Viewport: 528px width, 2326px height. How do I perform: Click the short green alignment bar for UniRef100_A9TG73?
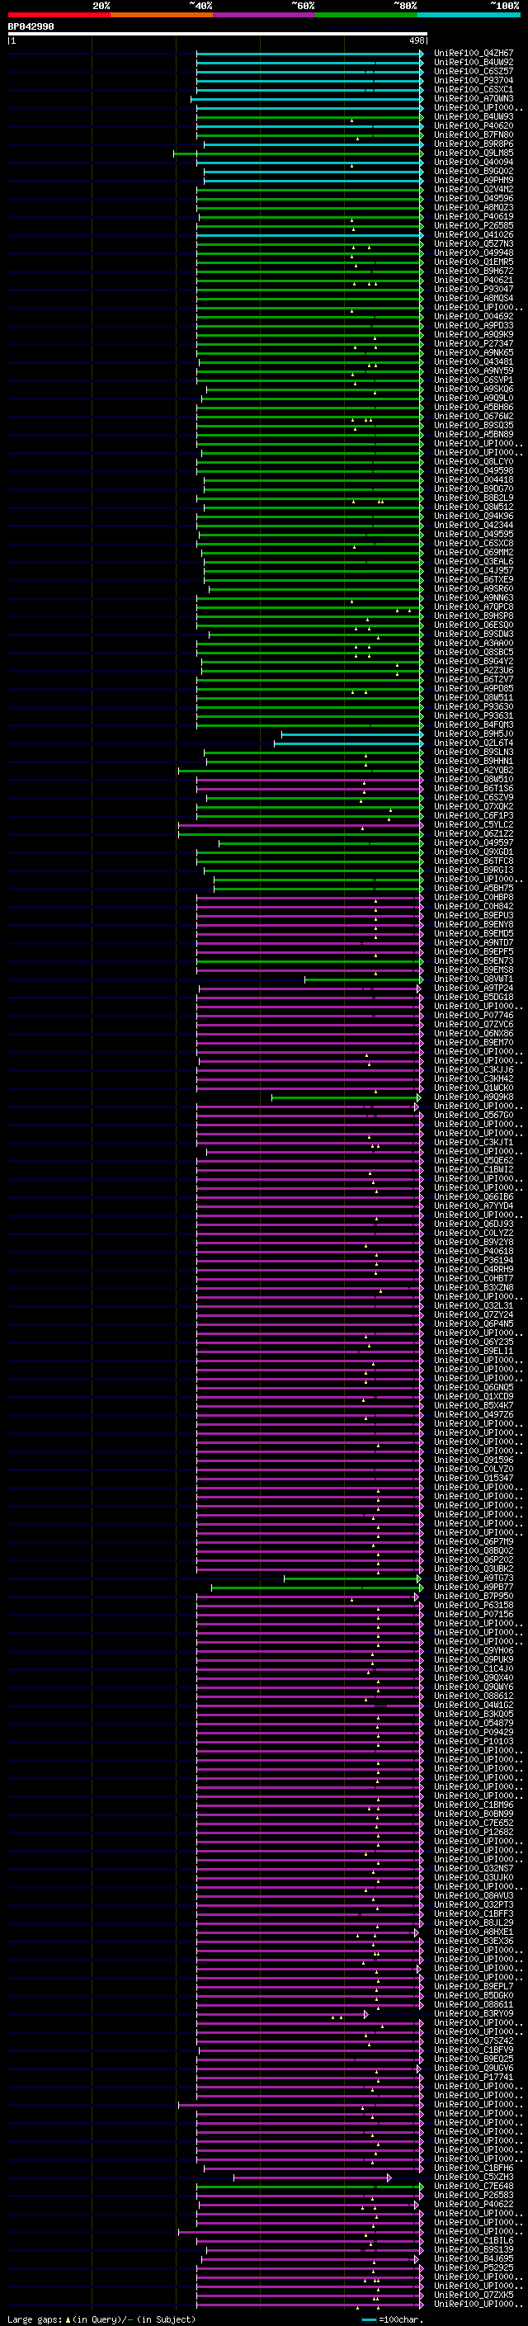353,1578
